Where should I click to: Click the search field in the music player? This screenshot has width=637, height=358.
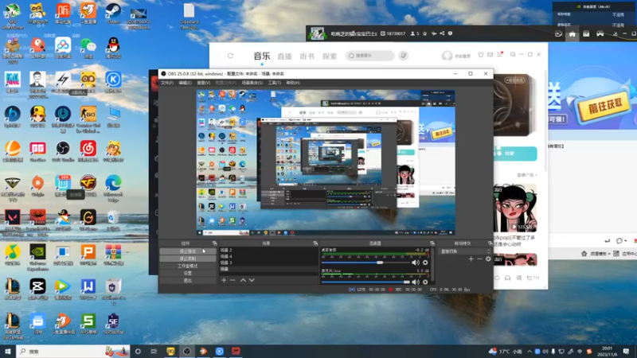pos(369,56)
